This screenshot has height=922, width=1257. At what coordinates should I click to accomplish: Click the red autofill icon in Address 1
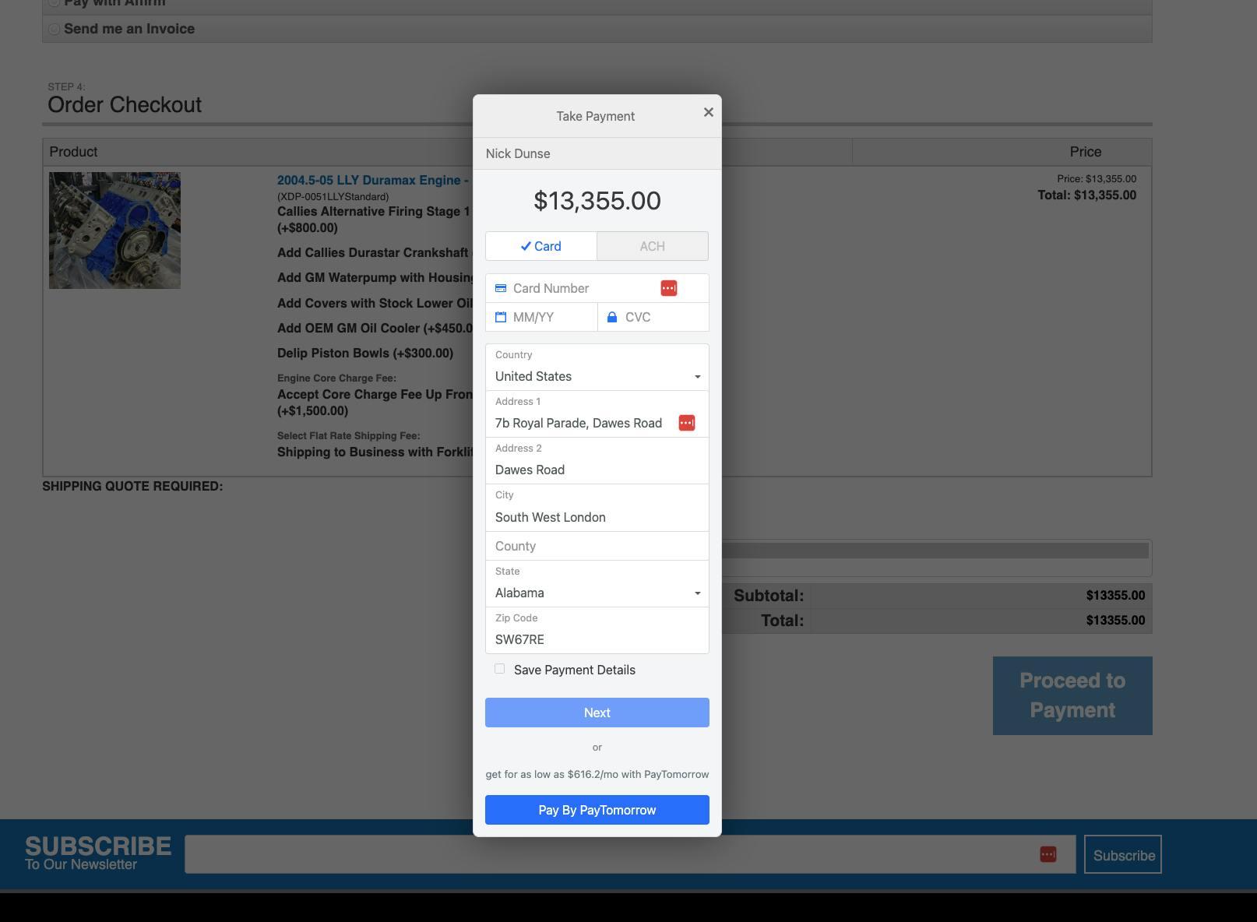point(687,423)
